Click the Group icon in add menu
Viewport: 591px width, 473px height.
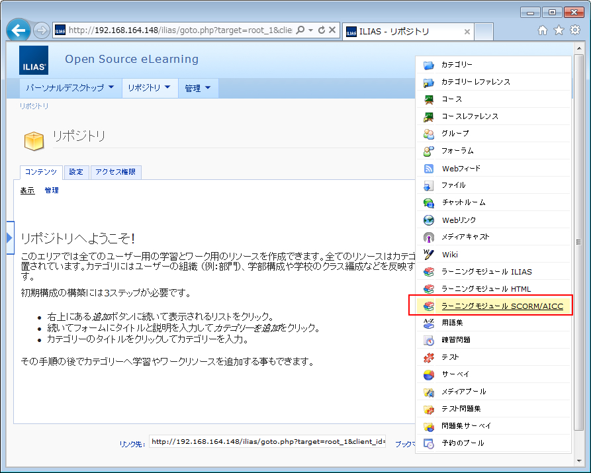429,134
